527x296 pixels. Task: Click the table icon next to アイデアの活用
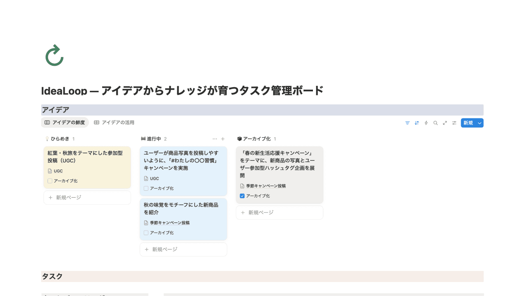coord(96,122)
